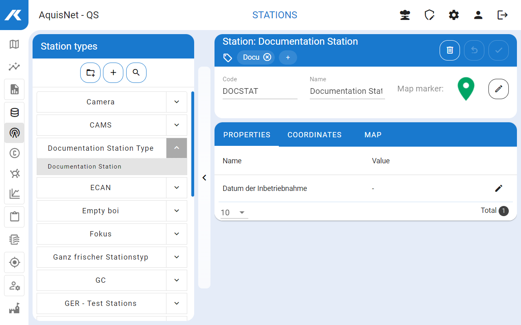Delete the Documentation Station via trash icon
Screen dimensions: 521x325
coord(450,50)
